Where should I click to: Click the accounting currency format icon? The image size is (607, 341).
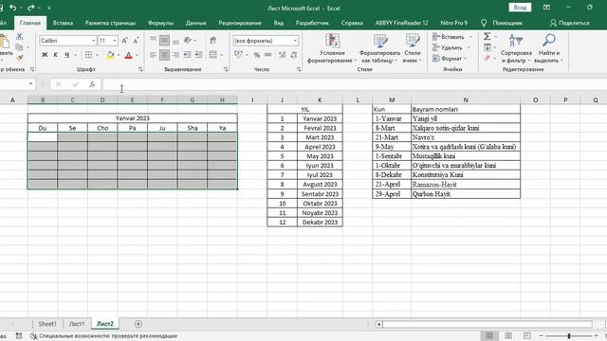238,55
